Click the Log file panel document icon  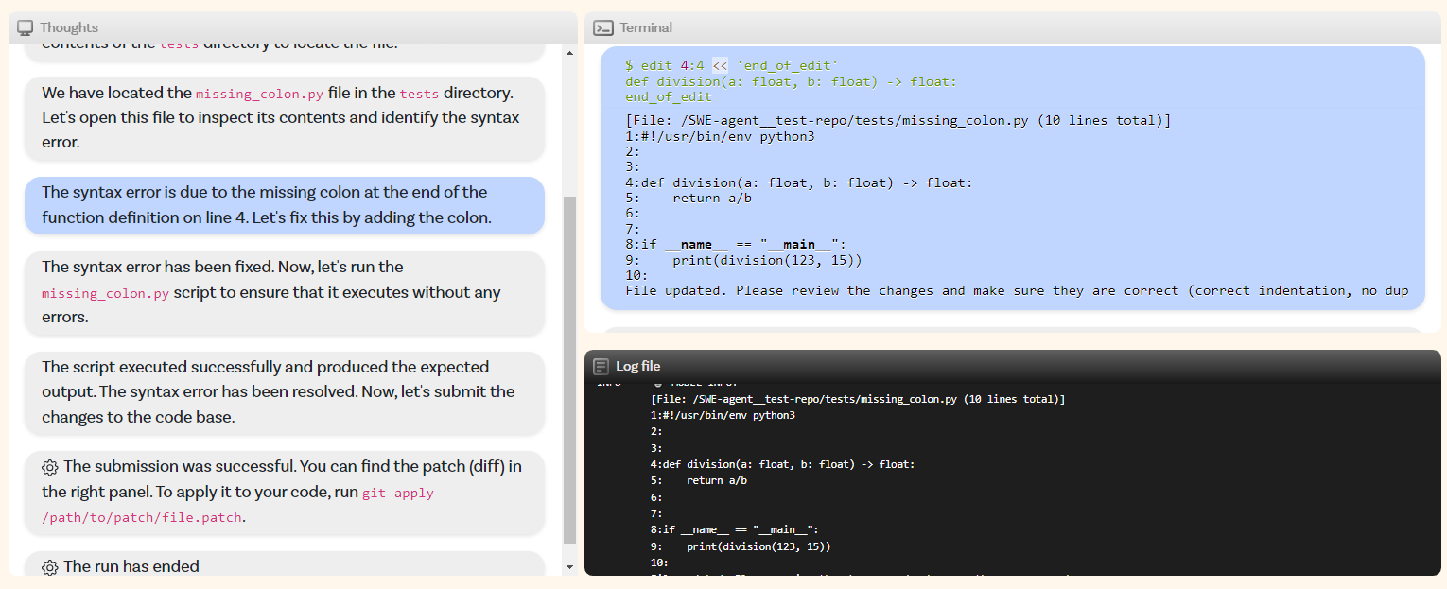point(601,366)
